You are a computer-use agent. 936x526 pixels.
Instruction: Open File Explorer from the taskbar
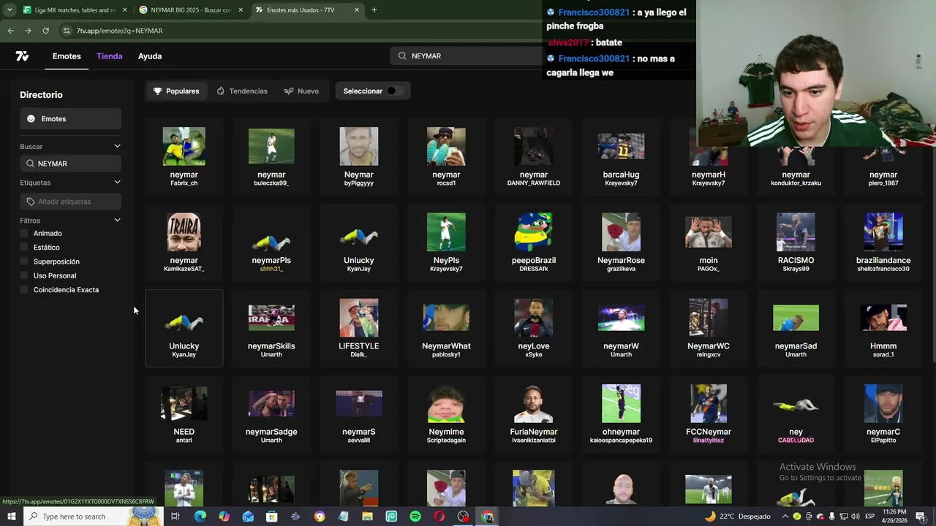[367, 517]
